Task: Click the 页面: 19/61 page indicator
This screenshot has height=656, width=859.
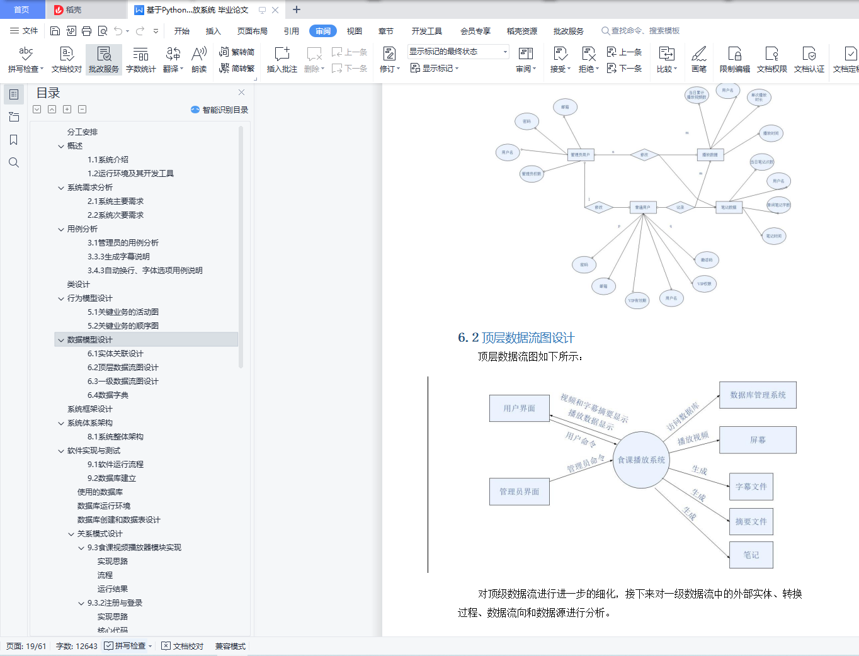Action: [x=26, y=646]
